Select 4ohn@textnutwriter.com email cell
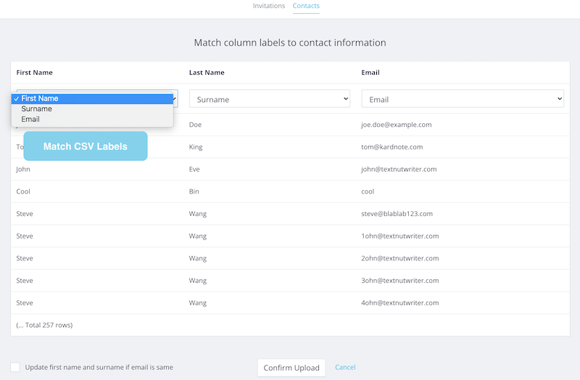Viewport: 580px width, 380px height. coord(400,302)
